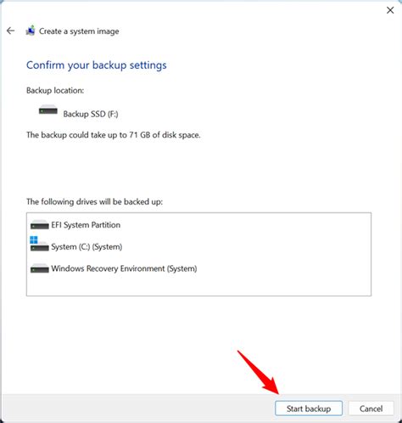Start the backup
The width and height of the screenshot is (402, 423).
[309, 409]
